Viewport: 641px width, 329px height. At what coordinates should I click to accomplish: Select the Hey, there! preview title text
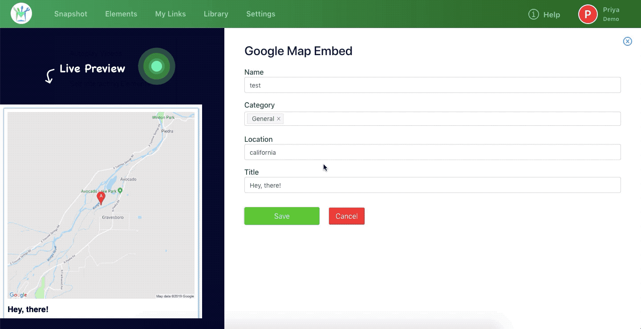[28, 309]
